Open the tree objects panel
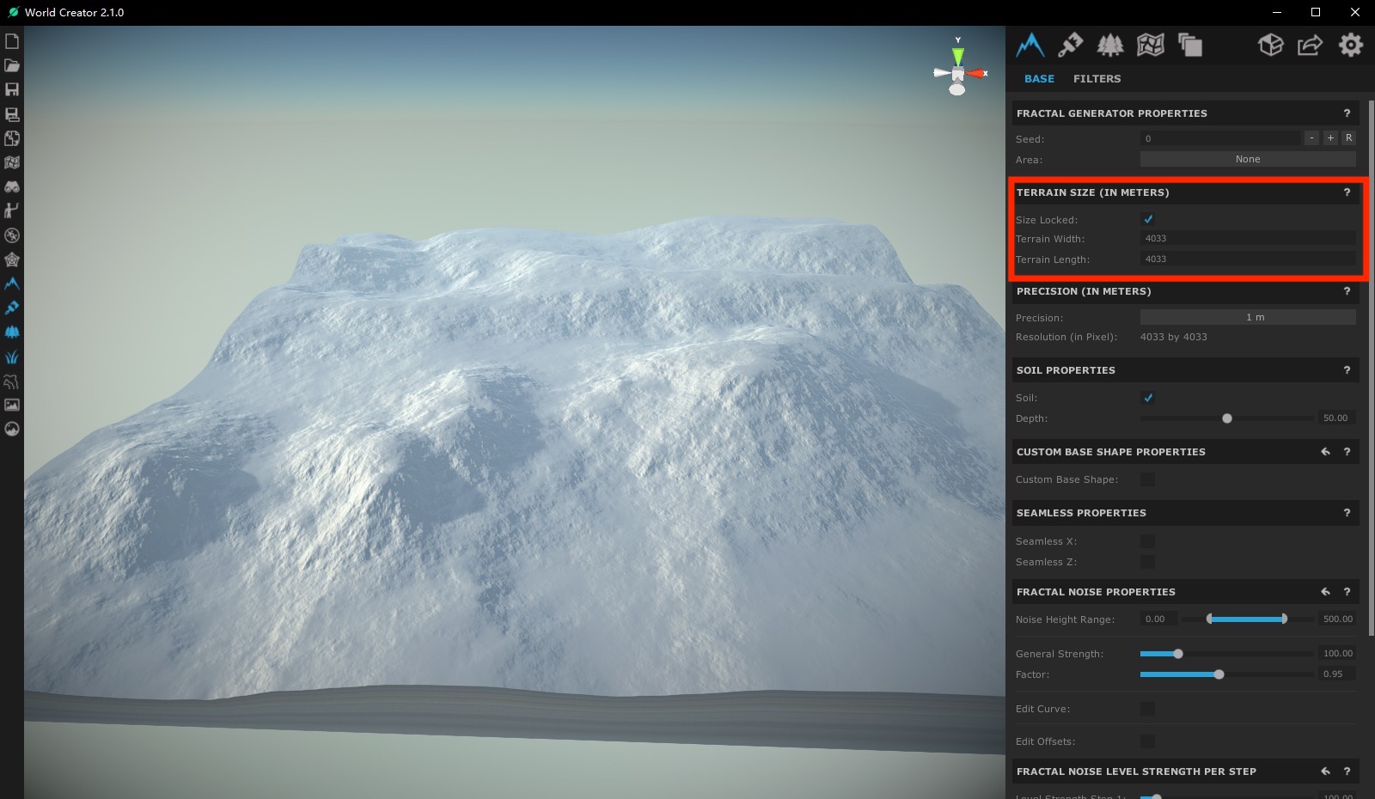Image resolution: width=1375 pixels, height=799 pixels. click(x=1109, y=45)
